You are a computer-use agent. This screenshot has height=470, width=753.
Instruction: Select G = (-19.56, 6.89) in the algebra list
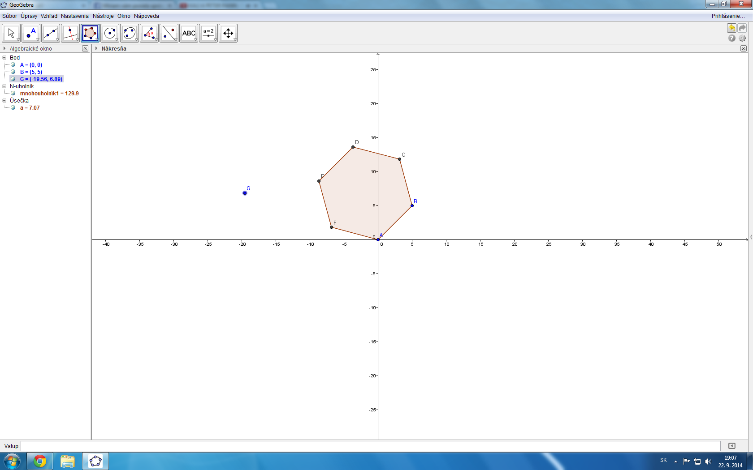tap(41, 79)
